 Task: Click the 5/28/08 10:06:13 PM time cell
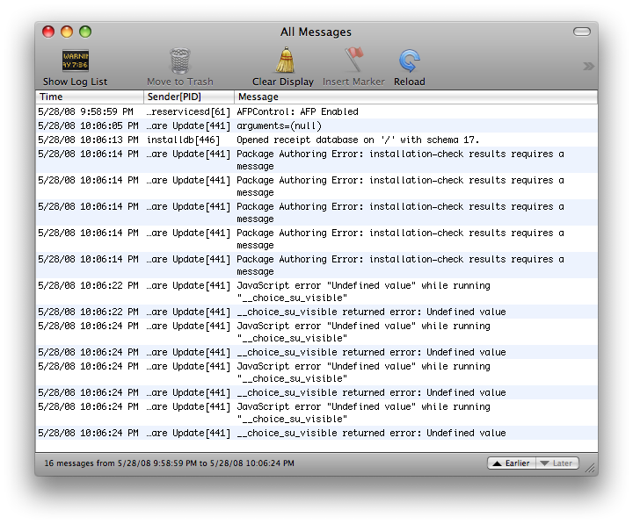[x=88, y=140]
